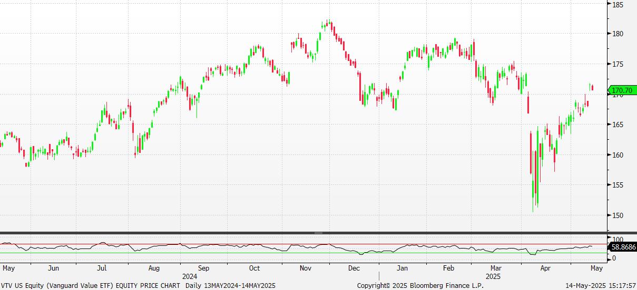
Task: Click the Feb month label
Action: pyautogui.click(x=449, y=268)
